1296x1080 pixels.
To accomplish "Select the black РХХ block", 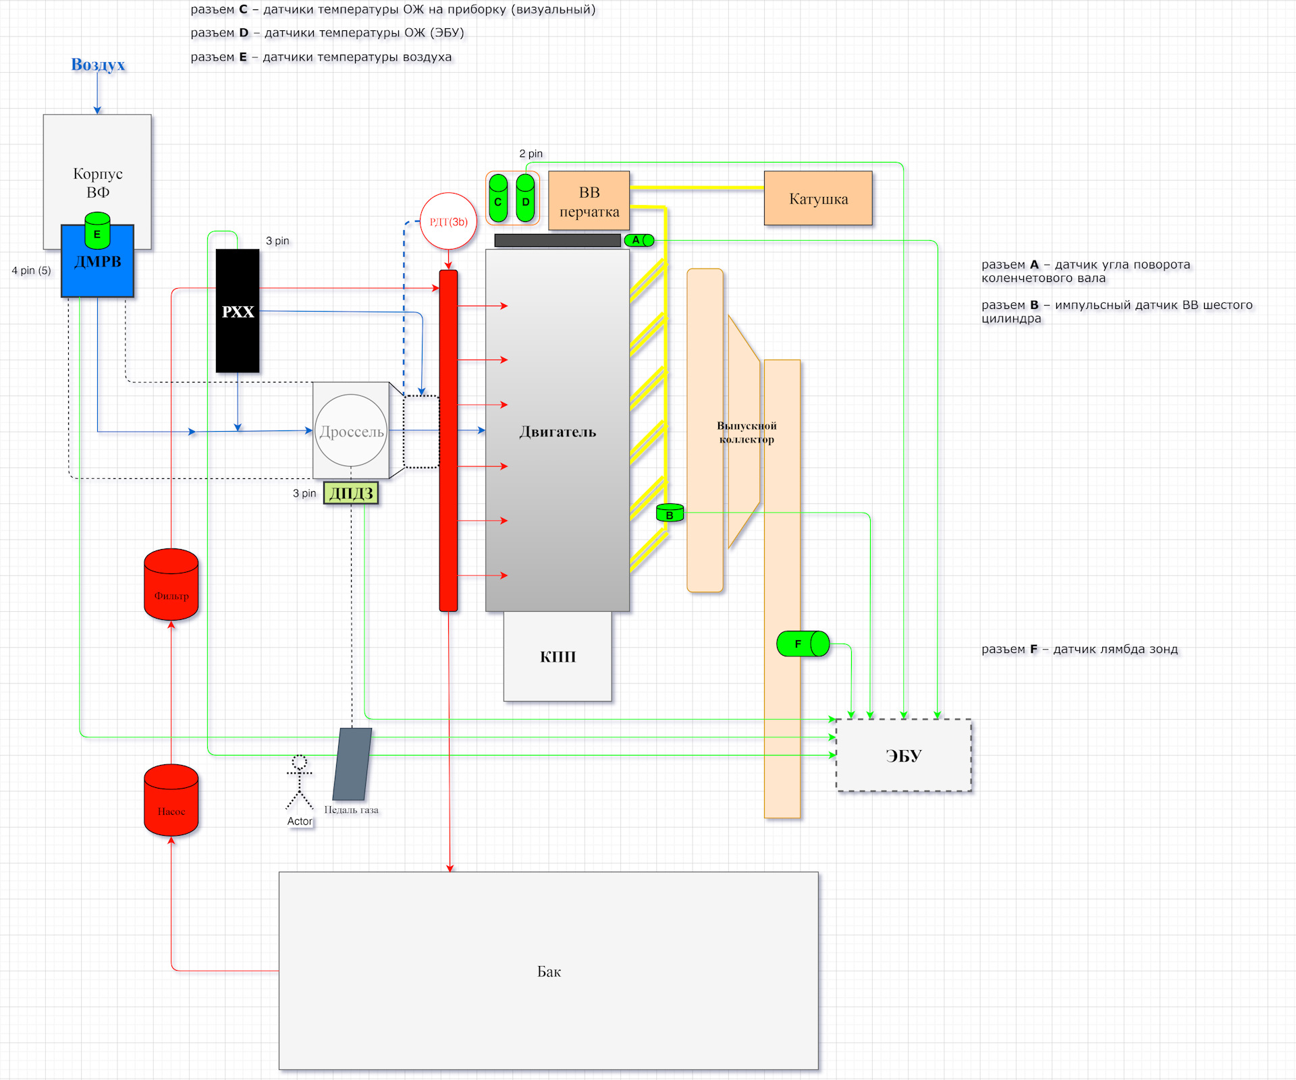I will pyautogui.click(x=238, y=311).
